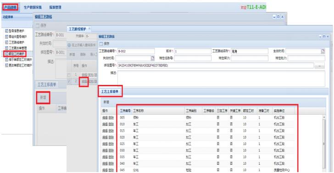Image resolution: width=334 pixels, height=173 pixels.
Task: Focus the 特定任务号 field
Action: click(x=193, y=58)
